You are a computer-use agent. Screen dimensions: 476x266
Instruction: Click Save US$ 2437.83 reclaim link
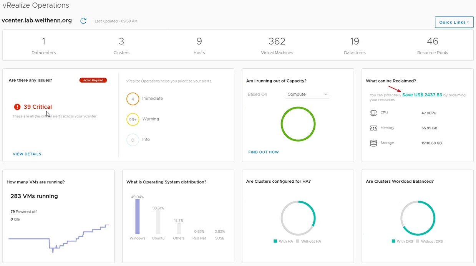[422, 95]
